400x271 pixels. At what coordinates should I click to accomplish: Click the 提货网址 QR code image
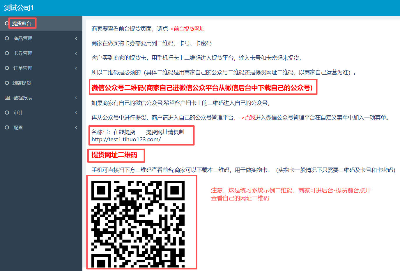click(138, 224)
